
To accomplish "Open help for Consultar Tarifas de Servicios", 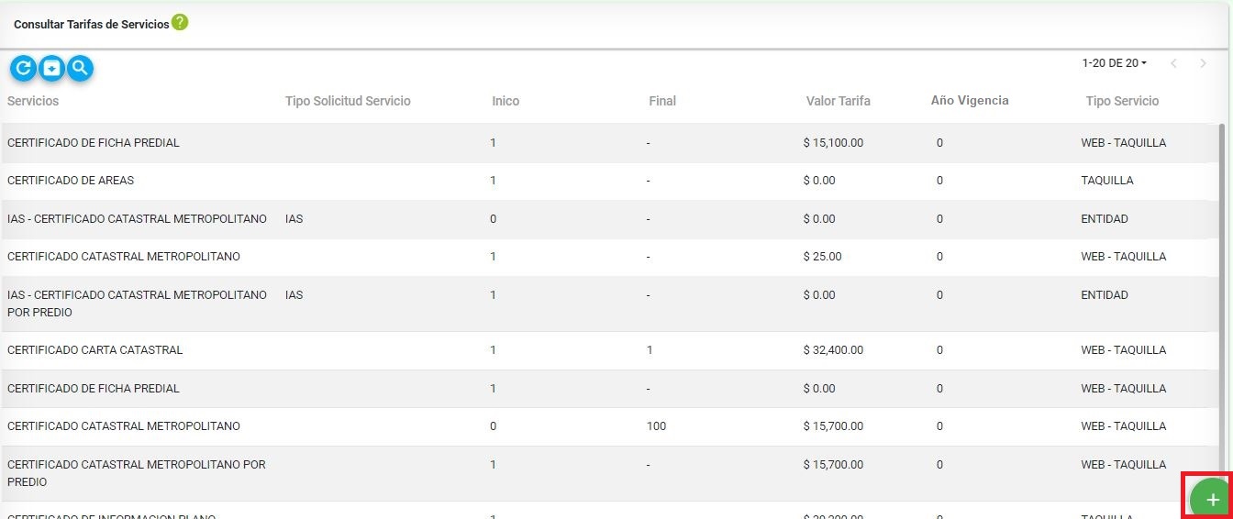I will (x=180, y=22).
